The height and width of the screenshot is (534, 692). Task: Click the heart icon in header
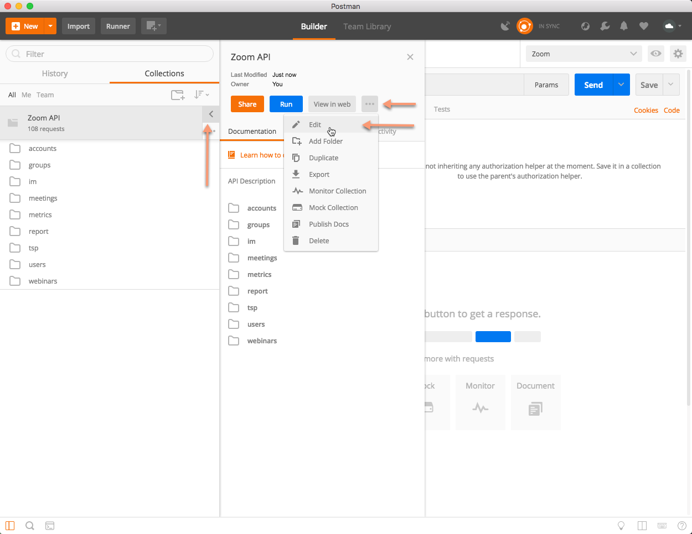pos(643,26)
